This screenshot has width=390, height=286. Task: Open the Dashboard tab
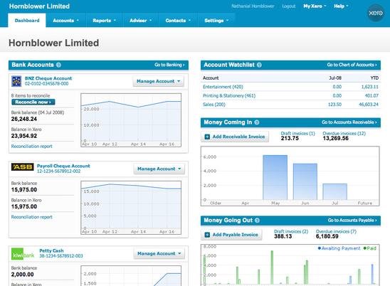(x=27, y=21)
